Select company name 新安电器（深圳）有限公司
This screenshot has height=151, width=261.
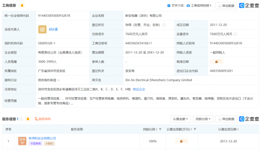[144, 15]
